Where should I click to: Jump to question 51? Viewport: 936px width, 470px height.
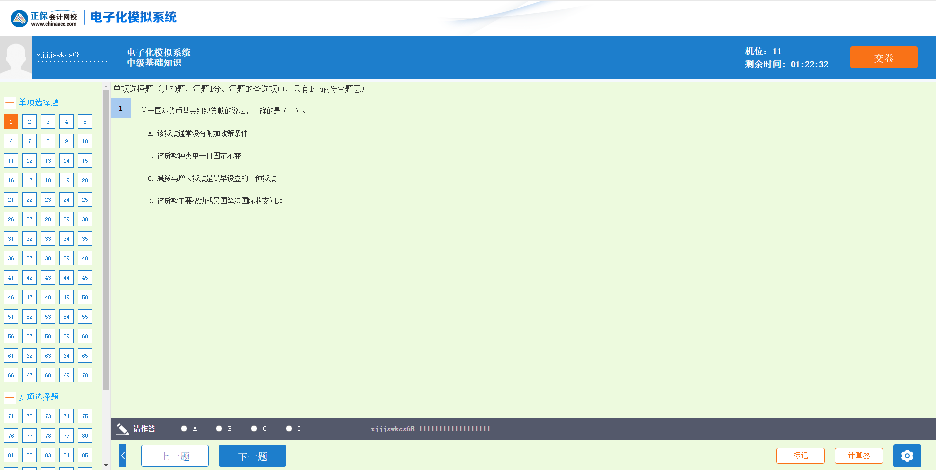point(11,317)
